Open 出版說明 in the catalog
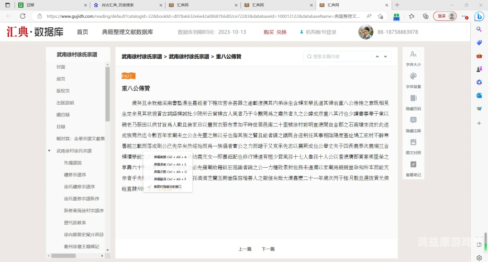488x262 pixels. tap(65, 103)
